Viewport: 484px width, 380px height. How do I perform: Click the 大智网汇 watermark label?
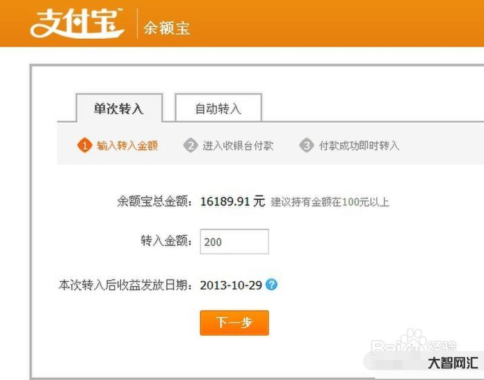(453, 362)
